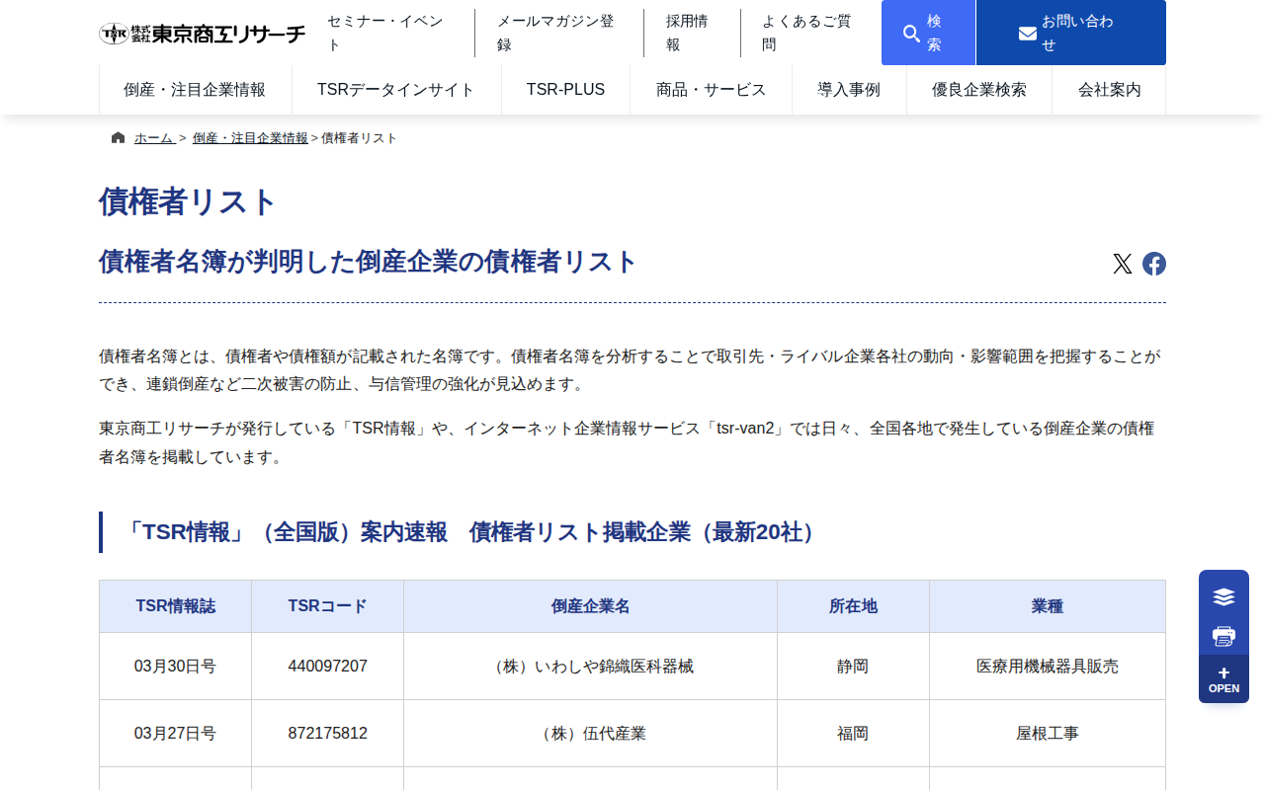Click the 業種 column header
1265x790 pixels.
(1048, 606)
